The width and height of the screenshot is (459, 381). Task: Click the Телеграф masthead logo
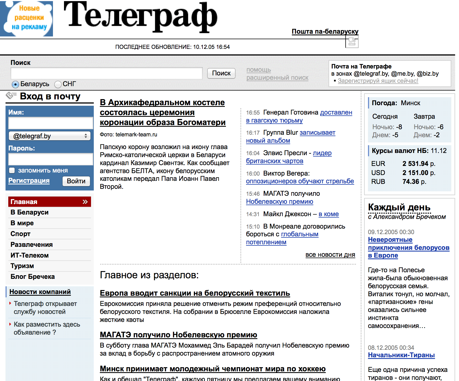140,17
